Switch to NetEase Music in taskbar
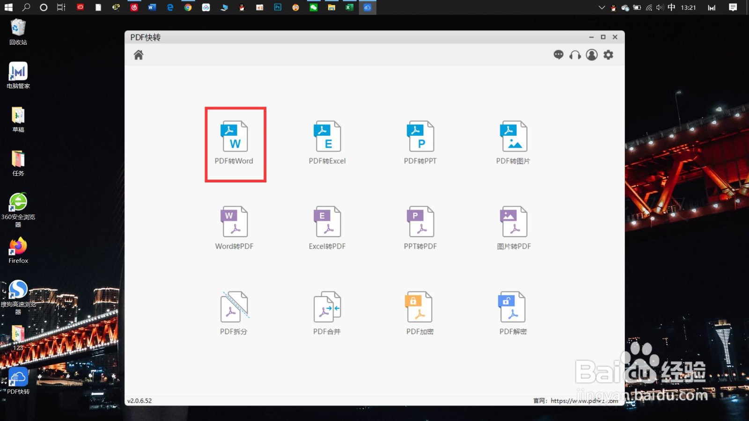The image size is (749, 421). 134,7
